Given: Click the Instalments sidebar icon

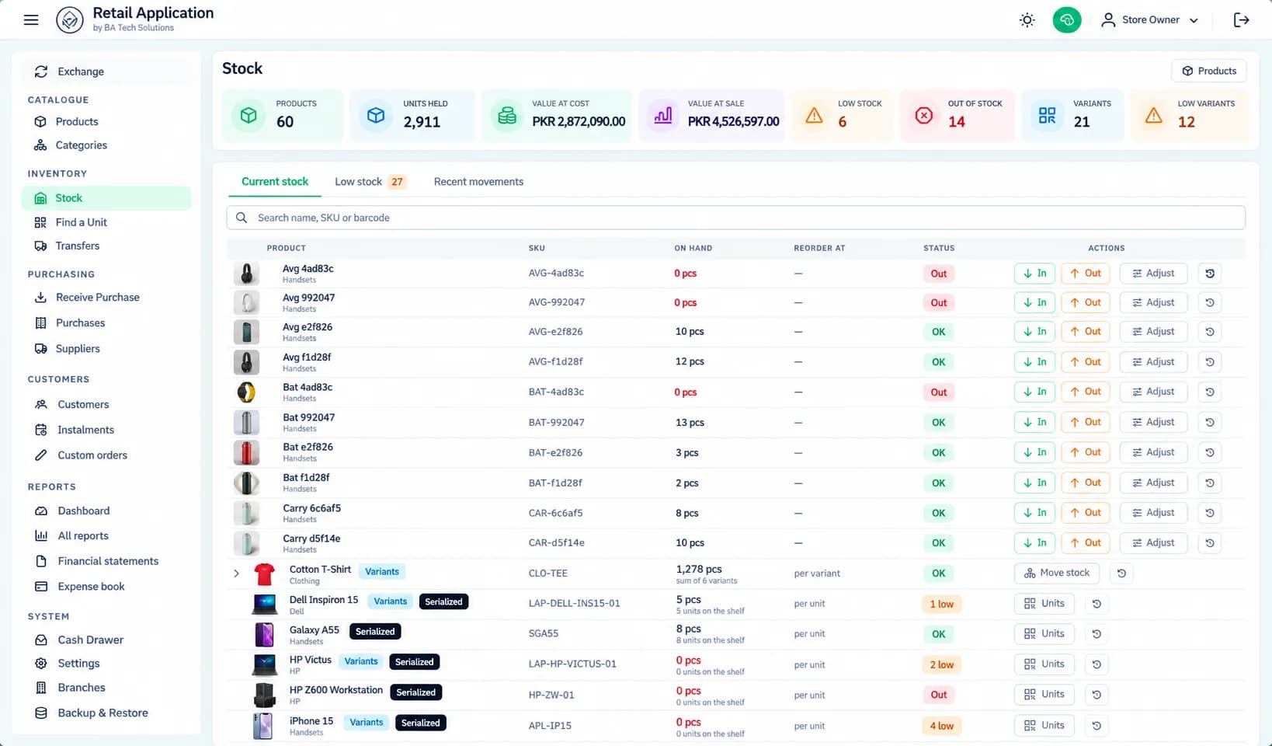Looking at the screenshot, I should [x=41, y=430].
